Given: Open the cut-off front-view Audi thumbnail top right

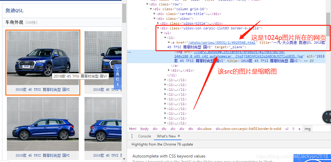Looking at the screenshot, I should tap(103, 58).
